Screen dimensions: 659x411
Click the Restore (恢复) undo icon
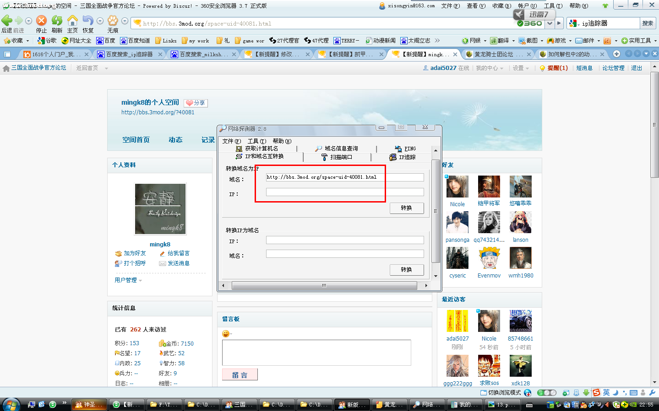(x=87, y=21)
